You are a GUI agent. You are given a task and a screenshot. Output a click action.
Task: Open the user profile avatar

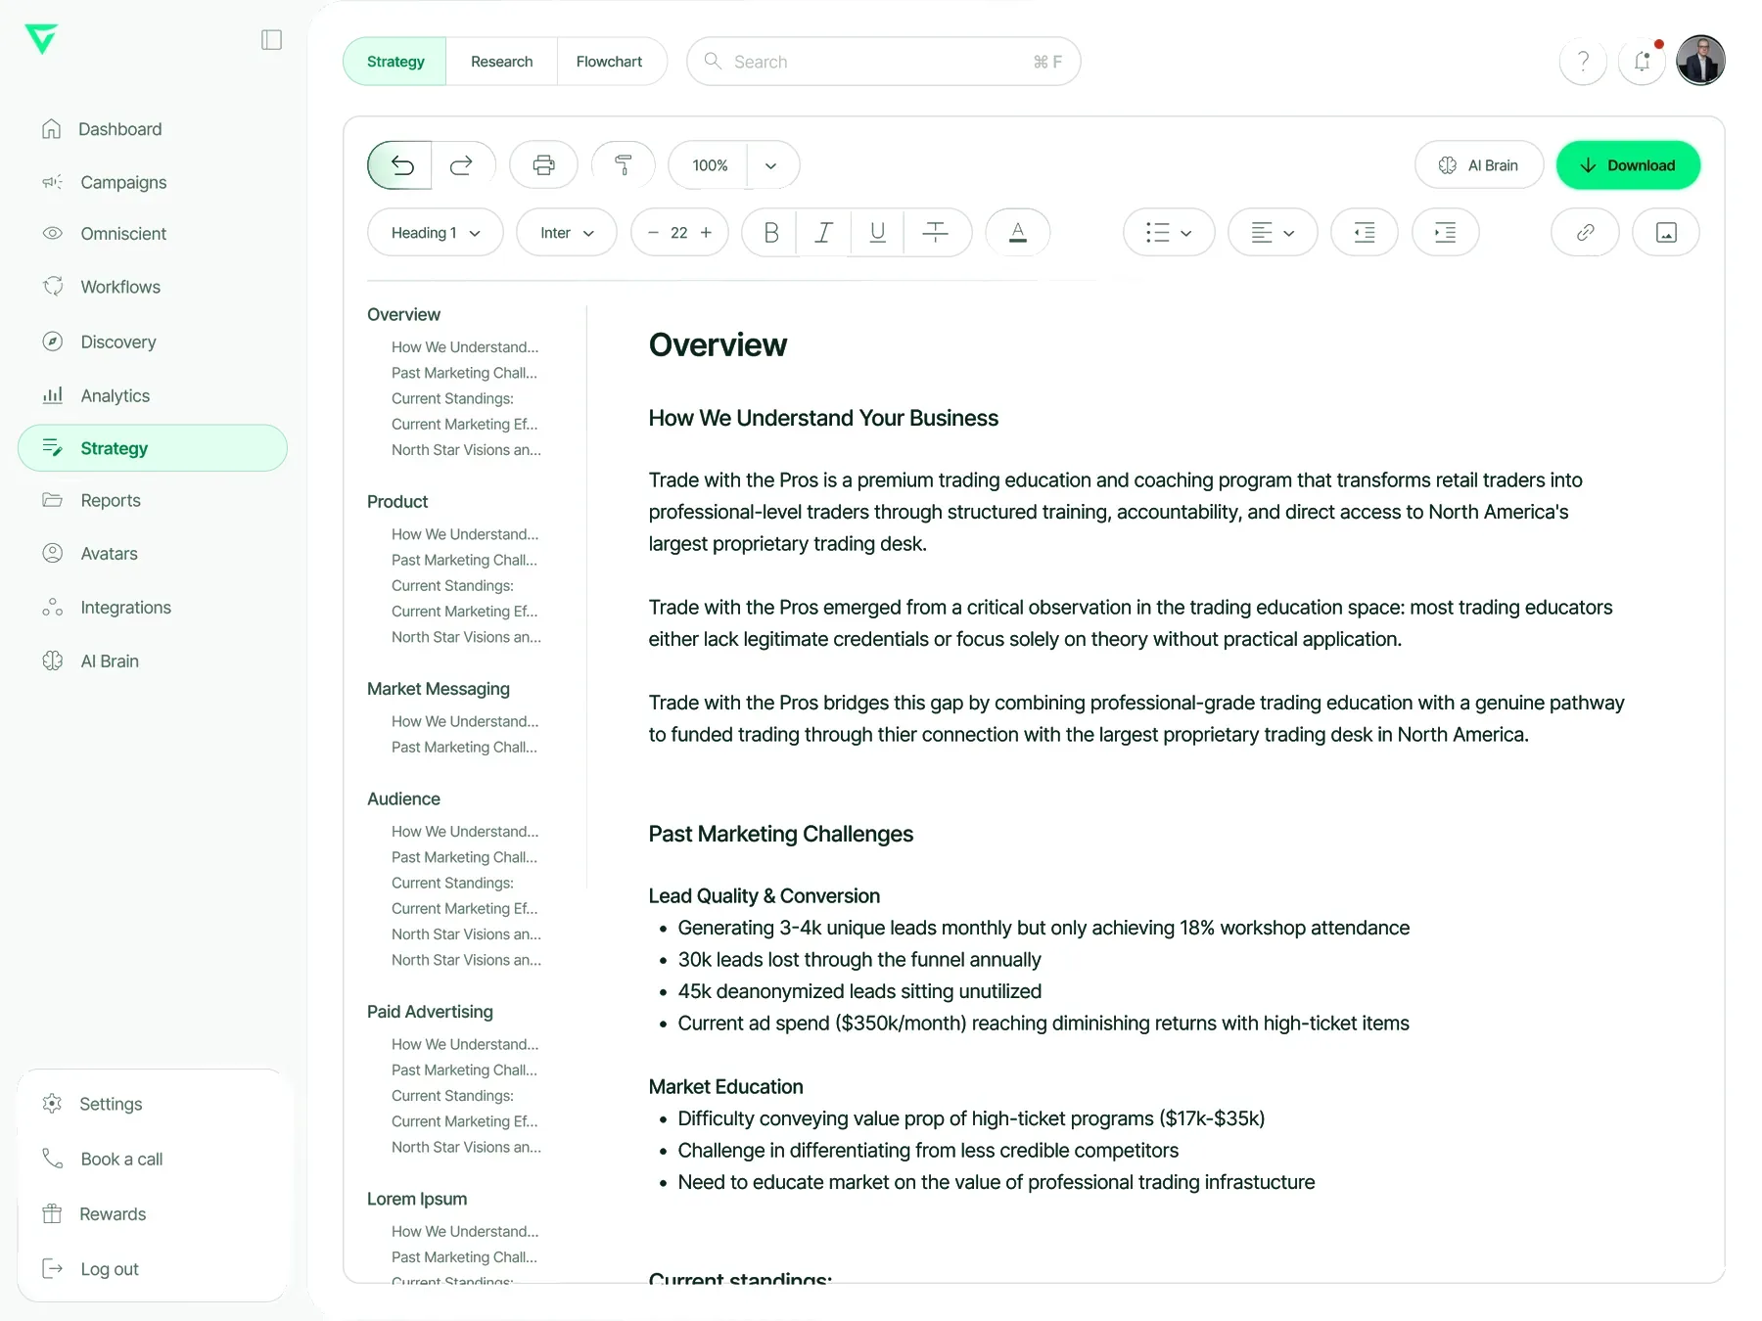pos(1700,61)
